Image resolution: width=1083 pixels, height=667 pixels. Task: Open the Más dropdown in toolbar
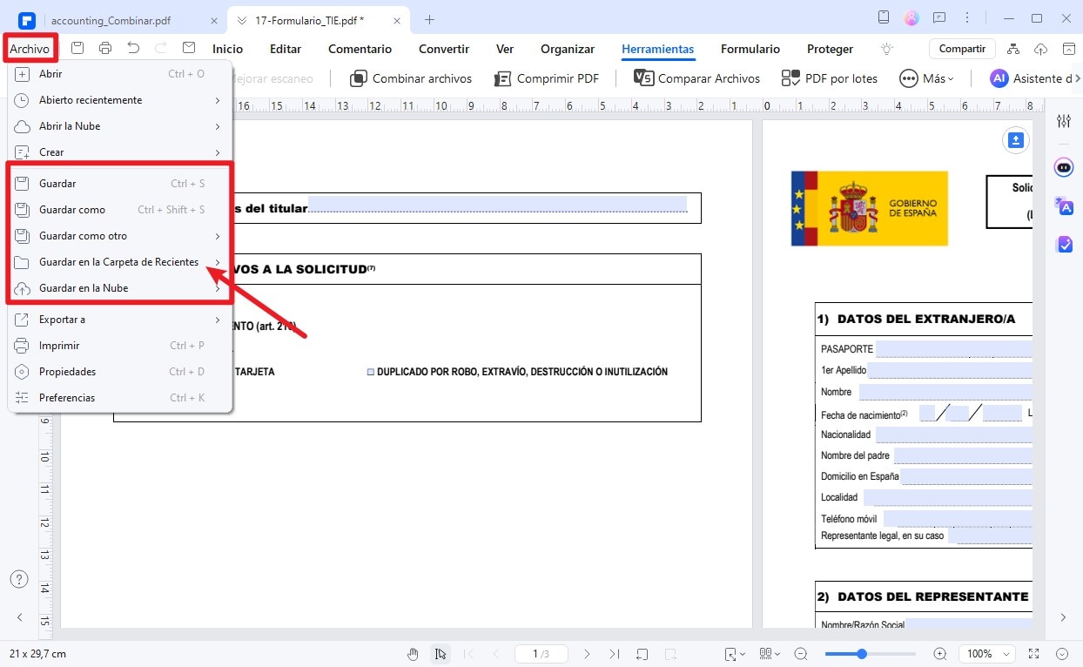pos(927,78)
